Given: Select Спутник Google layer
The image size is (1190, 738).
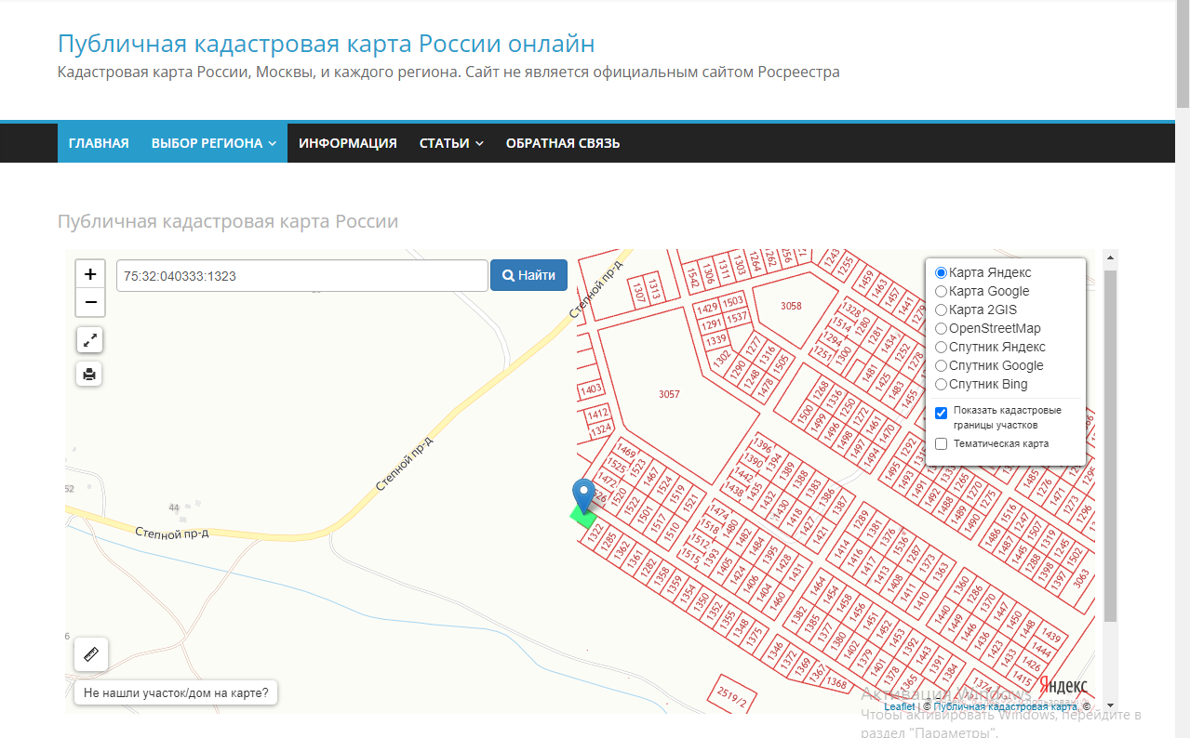Looking at the screenshot, I should coord(941,366).
